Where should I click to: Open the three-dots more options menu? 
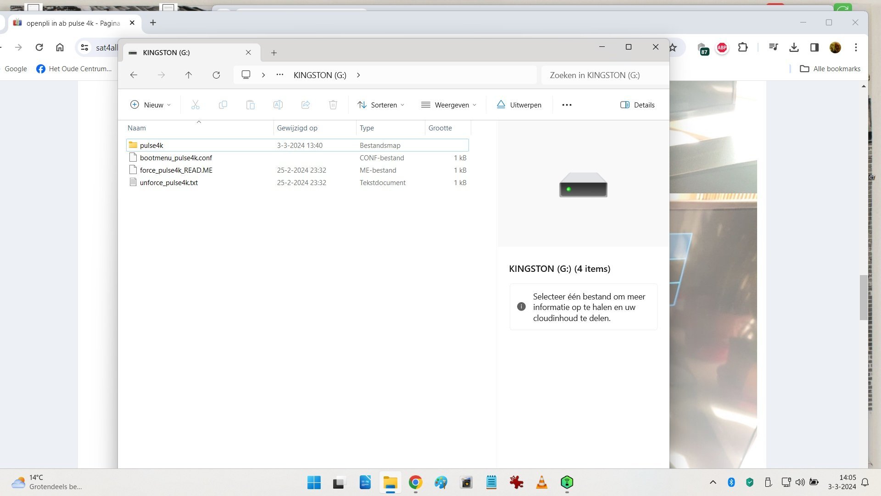(x=567, y=105)
